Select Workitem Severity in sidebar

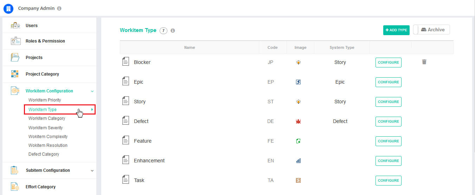pyautogui.click(x=46, y=128)
